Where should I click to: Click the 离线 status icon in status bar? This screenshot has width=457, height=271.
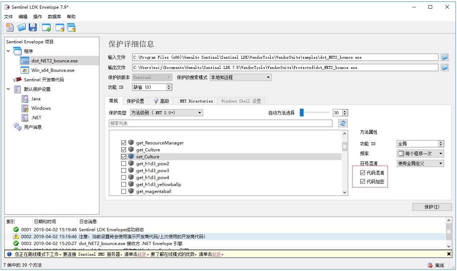[x=430, y=265]
